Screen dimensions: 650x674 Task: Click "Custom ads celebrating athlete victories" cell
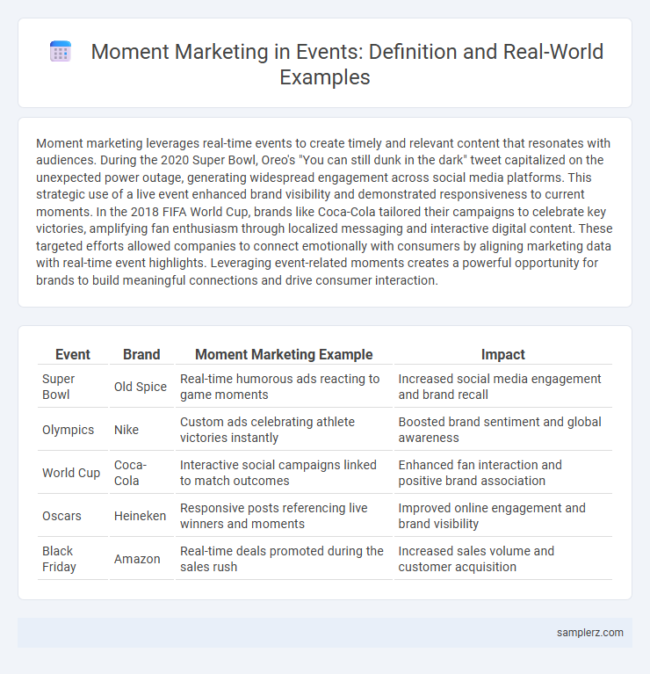[x=284, y=430]
